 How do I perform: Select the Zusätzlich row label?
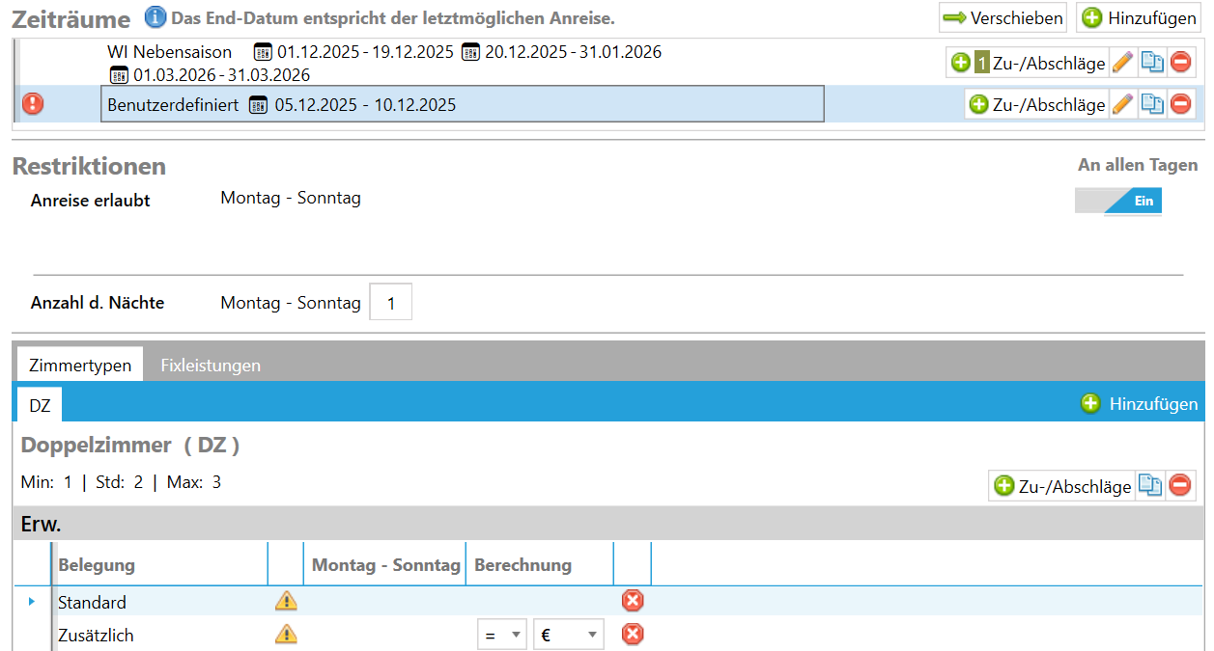pos(96,635)
